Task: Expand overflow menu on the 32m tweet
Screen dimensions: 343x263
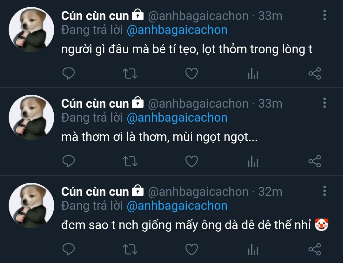Action: 324,191
